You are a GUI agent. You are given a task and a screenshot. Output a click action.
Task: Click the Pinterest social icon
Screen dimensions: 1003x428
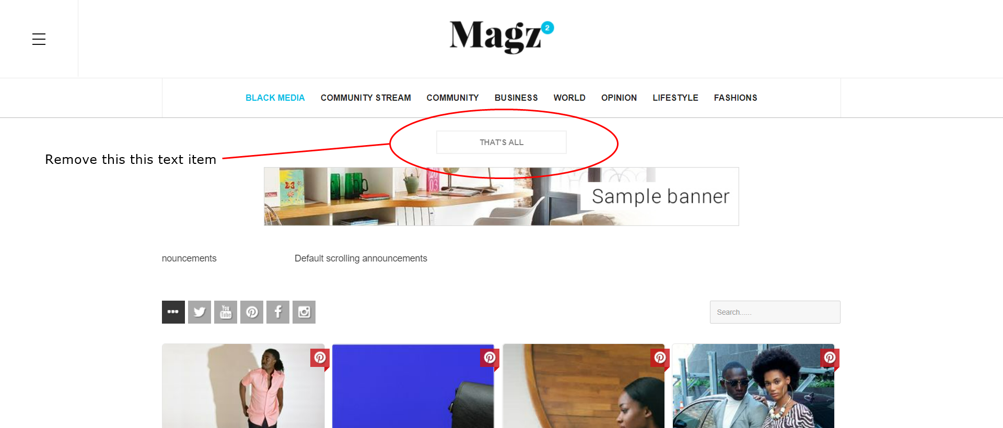(252, 312)
